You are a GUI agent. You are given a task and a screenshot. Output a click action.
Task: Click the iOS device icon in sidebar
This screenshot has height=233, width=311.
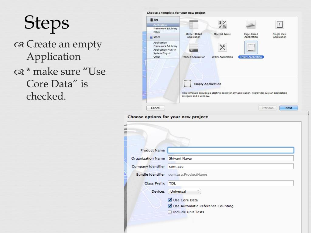pos(152,20)
